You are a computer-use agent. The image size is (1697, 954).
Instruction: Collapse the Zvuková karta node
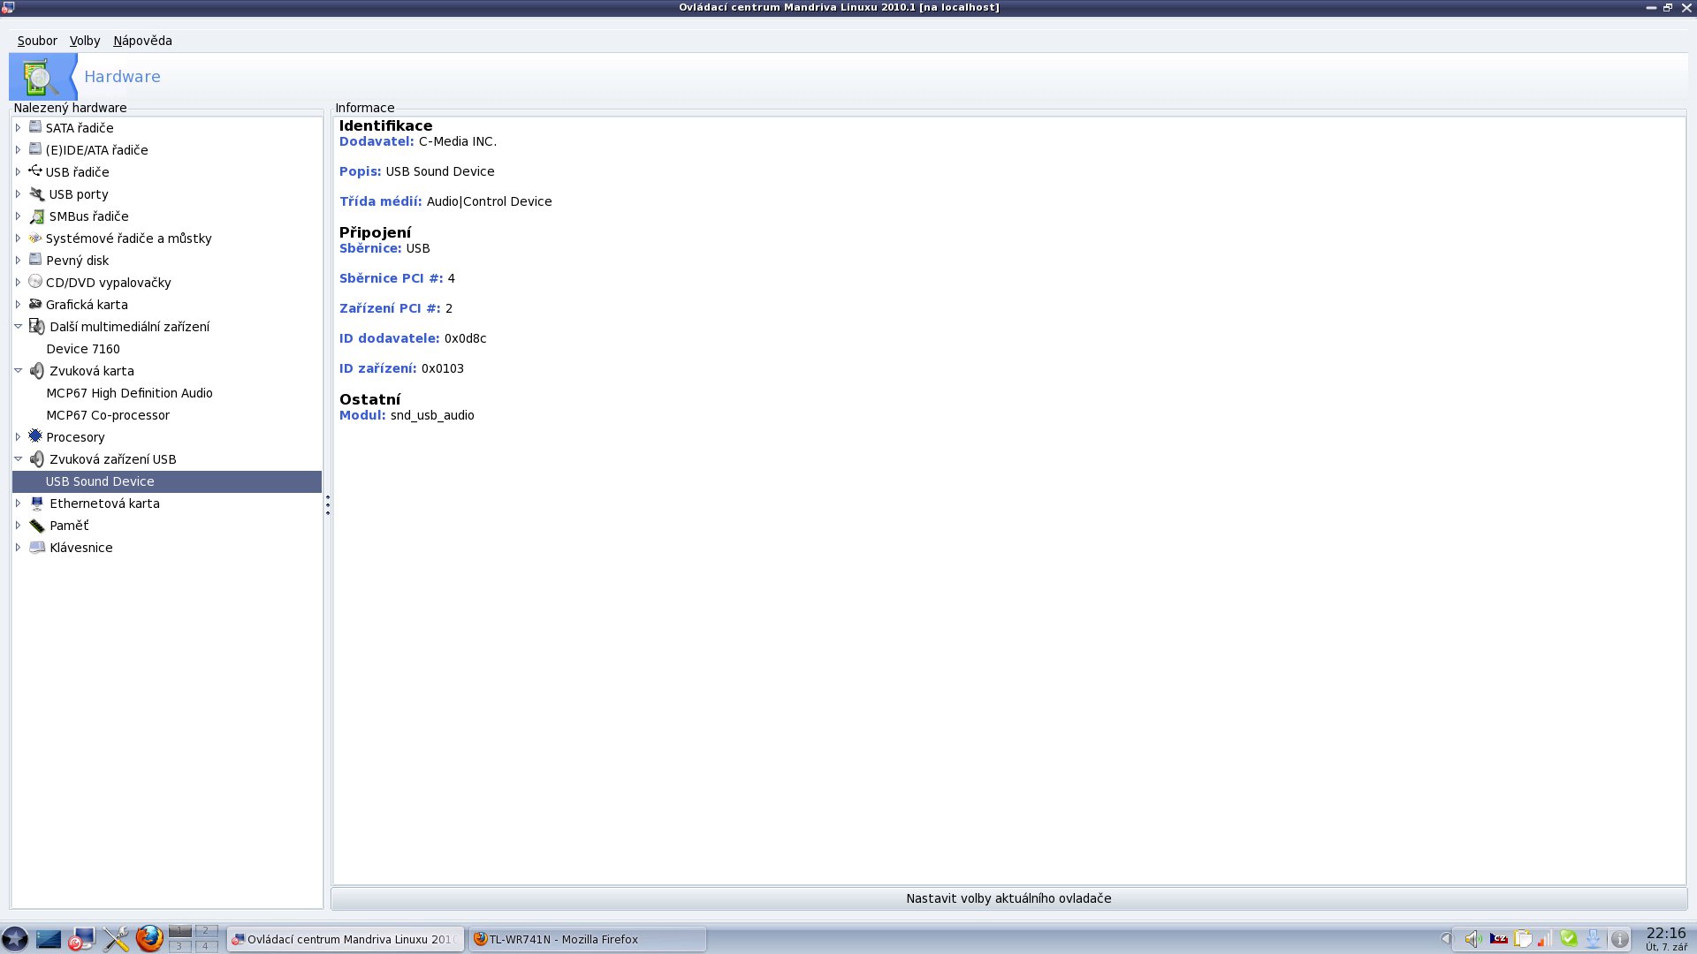pyautogui.click(x=18, y=371)
